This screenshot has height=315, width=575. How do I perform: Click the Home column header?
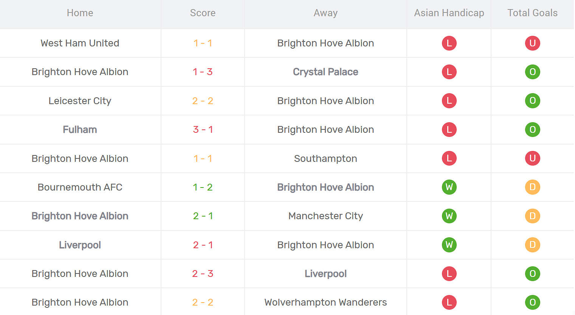coord(80,13)
